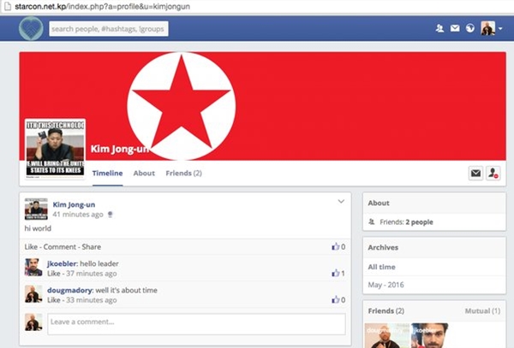Viewport: 514px width, 348px height.
Task: Open the Friends (2) tab
Action: click(x=183, y=173)
